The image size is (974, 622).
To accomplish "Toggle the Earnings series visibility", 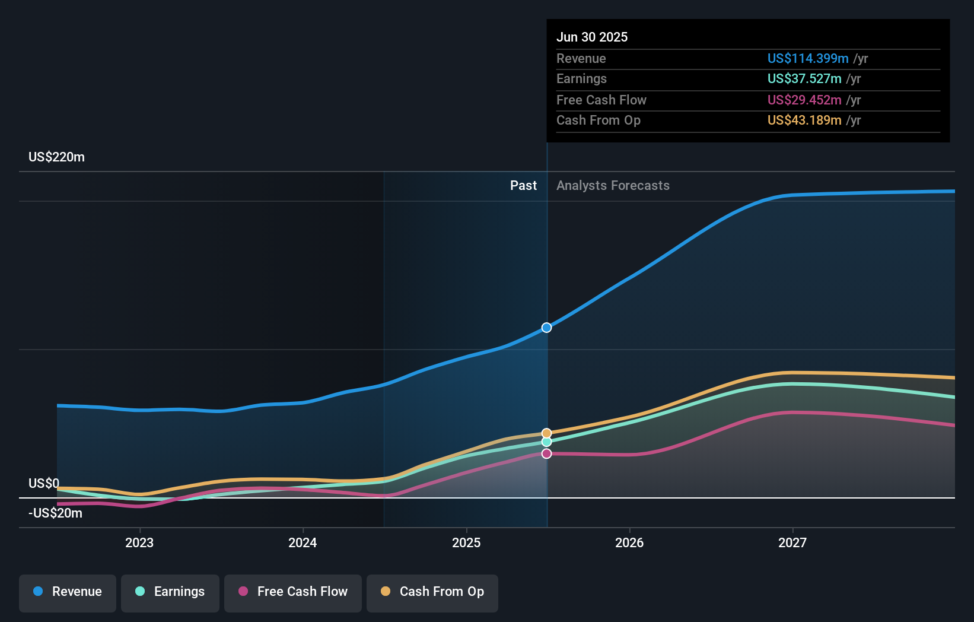I will pos(170,592).
